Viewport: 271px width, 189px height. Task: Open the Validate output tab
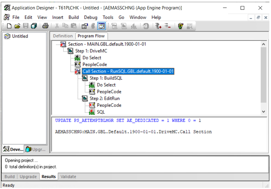click(x=68, y=177)
